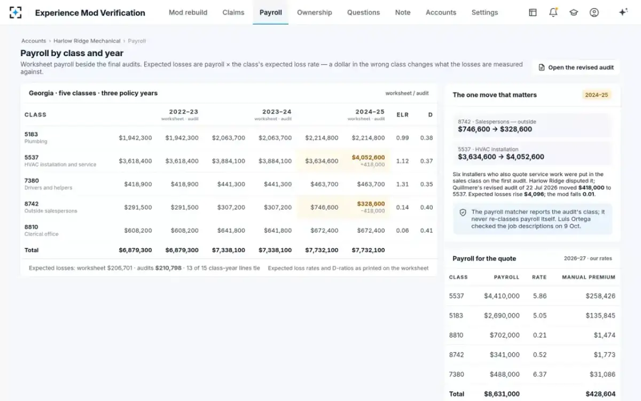Open the user account profile icon

point(594,12)
